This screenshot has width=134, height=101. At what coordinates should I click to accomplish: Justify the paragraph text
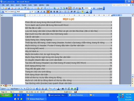[x=57, y=12]
